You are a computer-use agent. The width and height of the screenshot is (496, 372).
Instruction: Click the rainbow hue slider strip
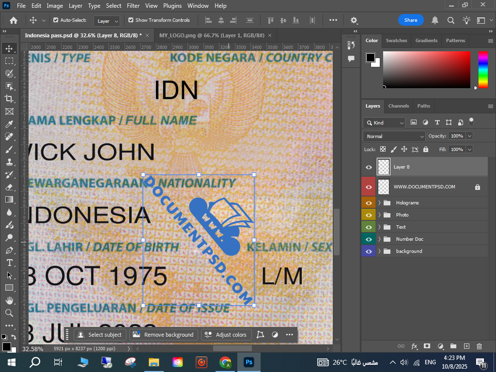pos(483,70)
